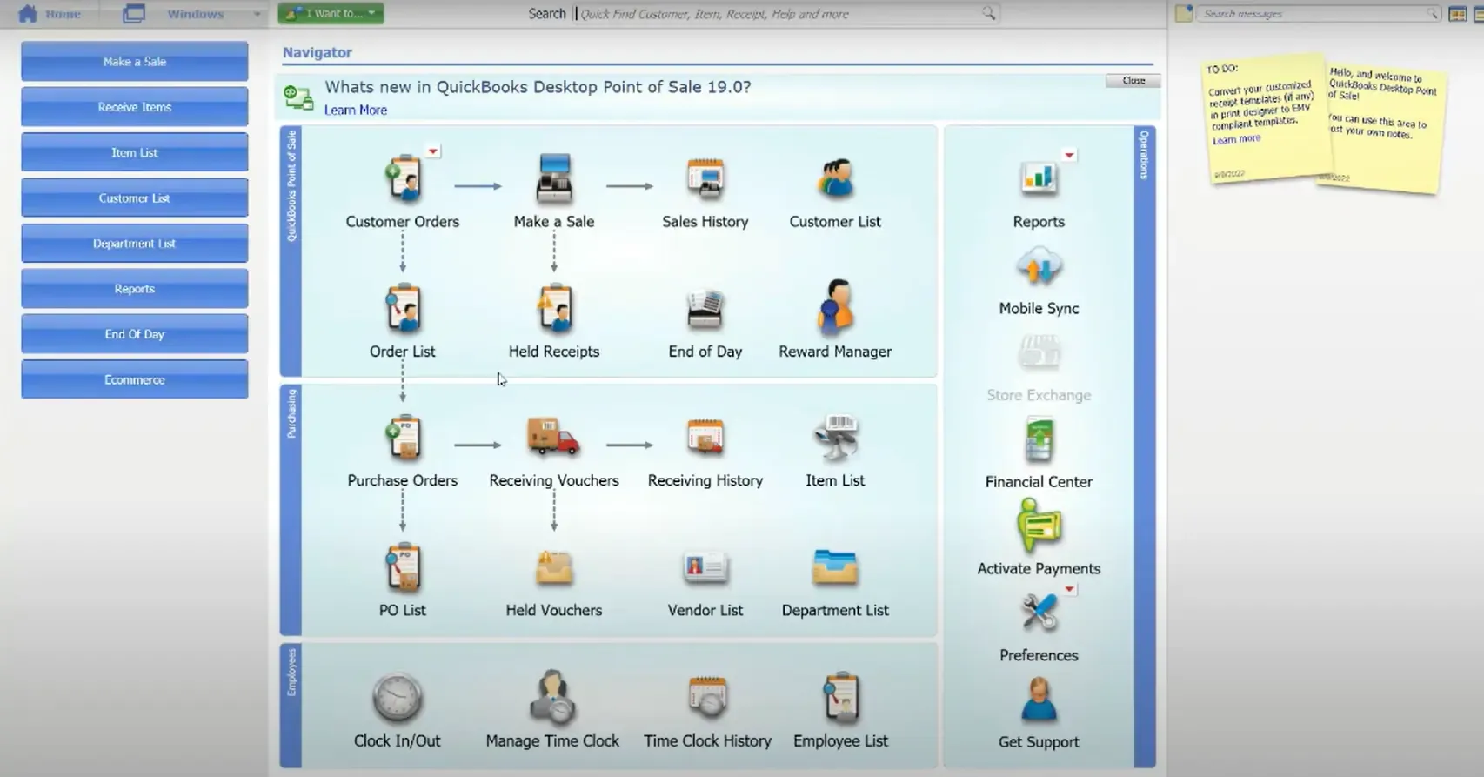Open Mobile Sync cloud icon
This screenshot has width=1484, height=777.
point(1039,266)
